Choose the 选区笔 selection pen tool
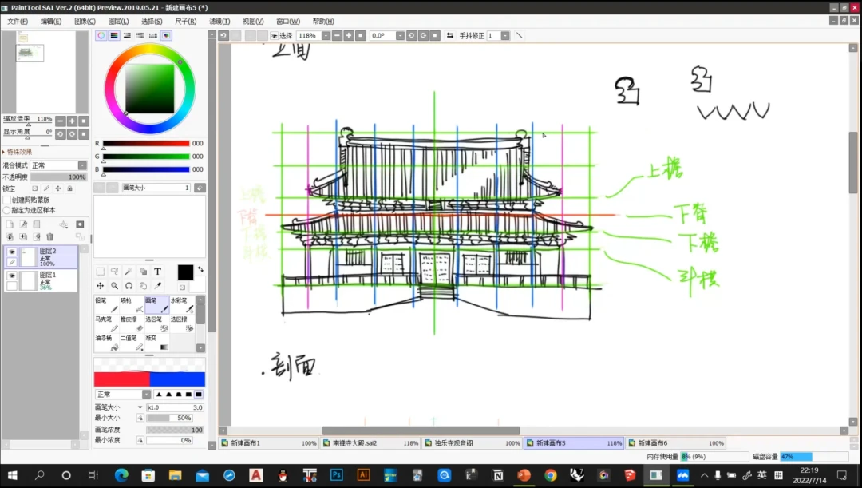This screenshot has height=488, width=862. click(156, 323)
